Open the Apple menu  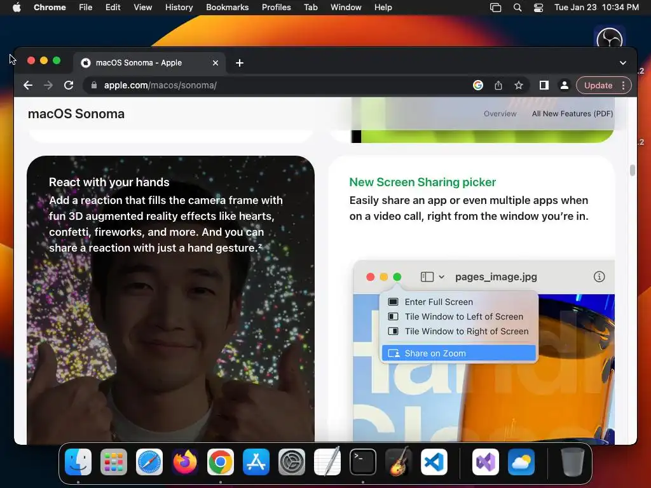click(17, 8)
